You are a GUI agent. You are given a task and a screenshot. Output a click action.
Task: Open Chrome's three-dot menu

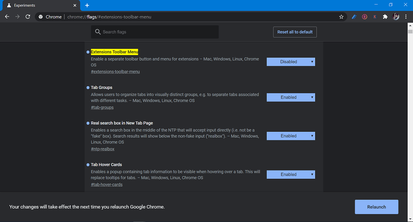[x=406, y=17]
